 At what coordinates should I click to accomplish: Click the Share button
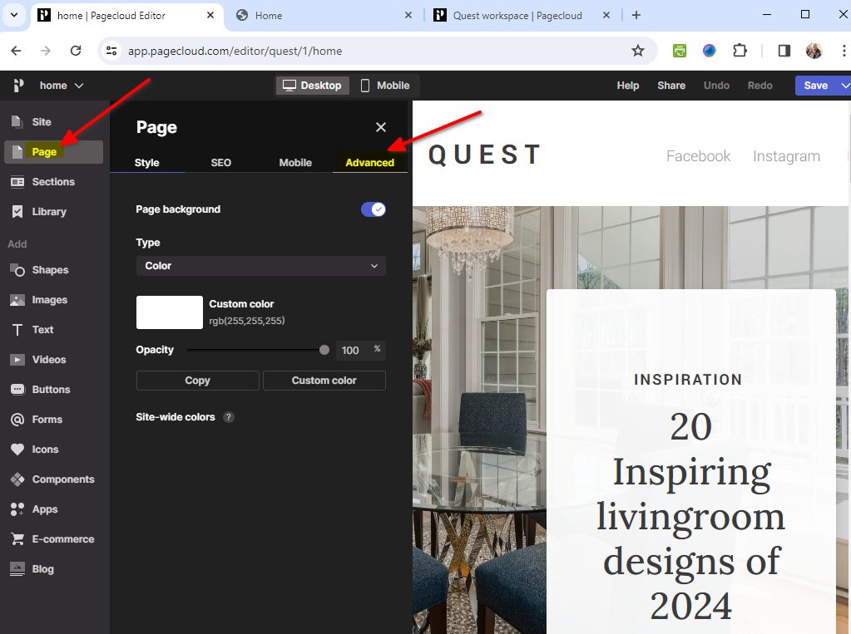pyautogui.click(x=671, y=86)
